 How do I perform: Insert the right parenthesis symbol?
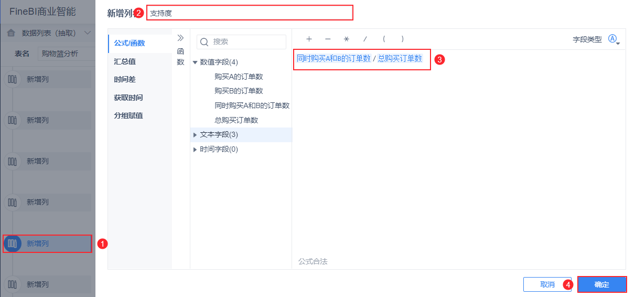(x=402, y=39)
